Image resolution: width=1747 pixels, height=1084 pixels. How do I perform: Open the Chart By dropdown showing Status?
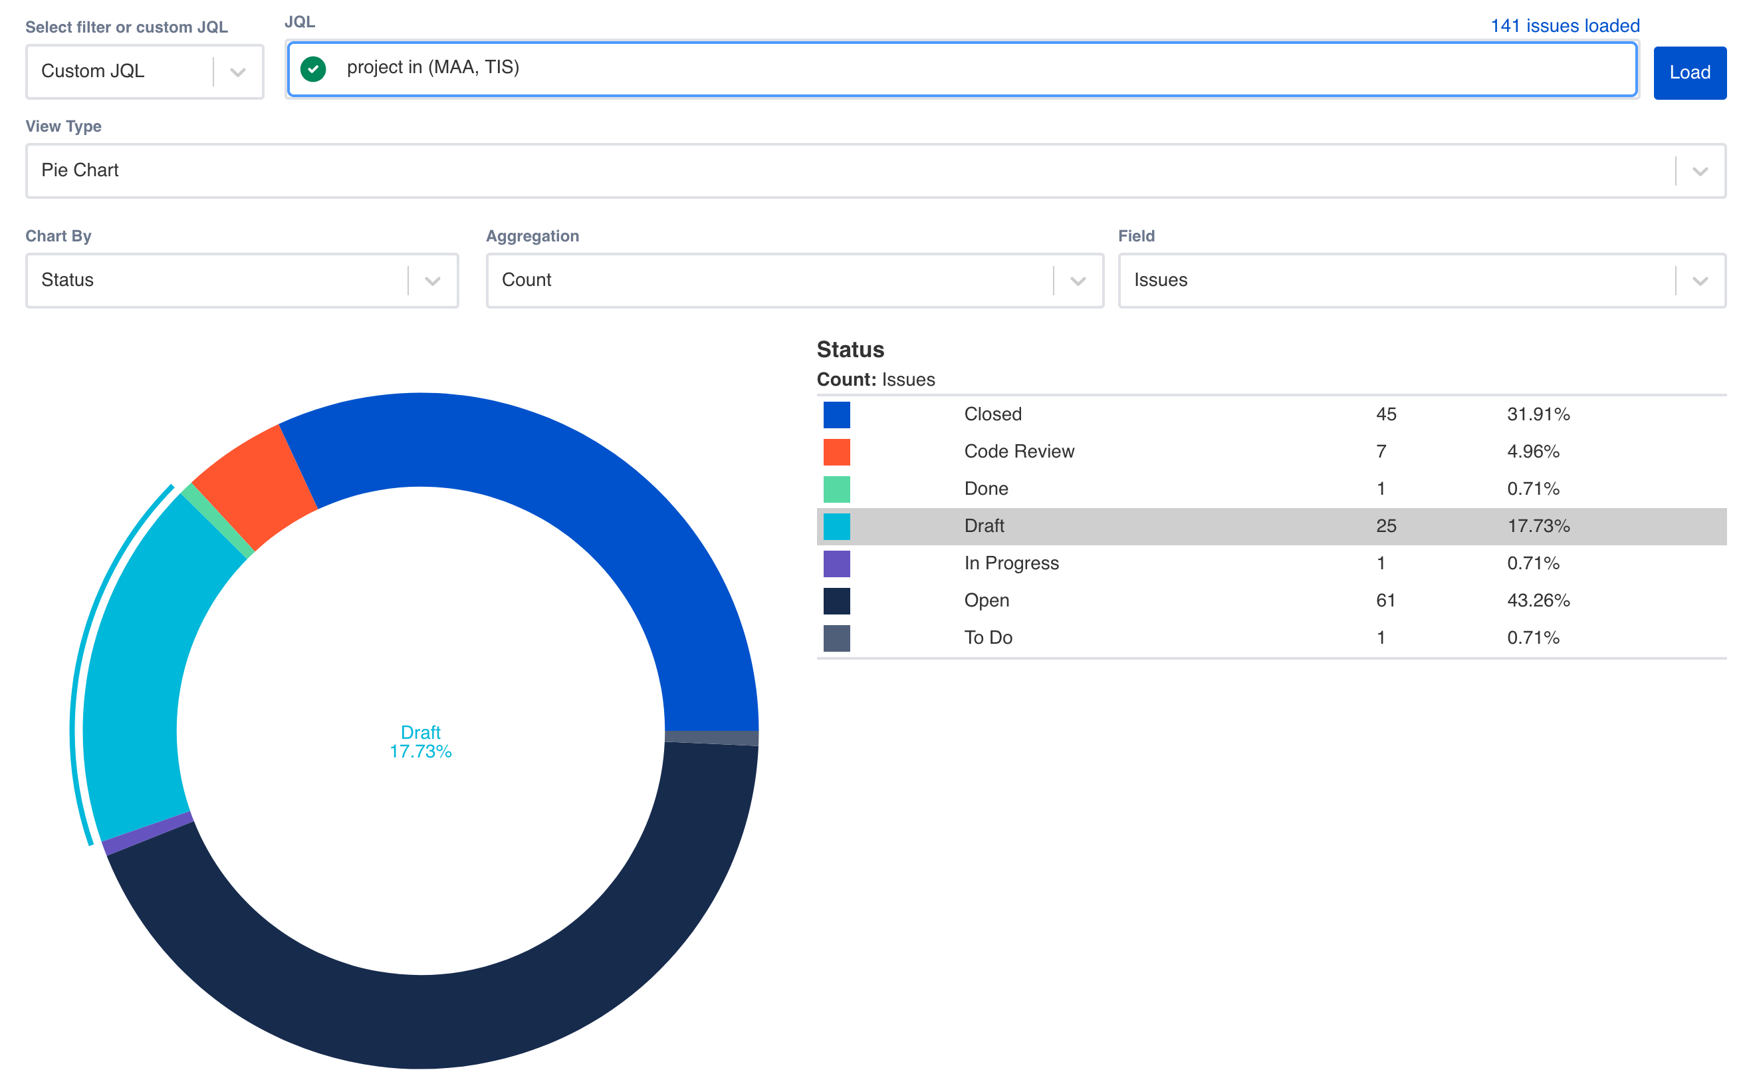point(432,281)
